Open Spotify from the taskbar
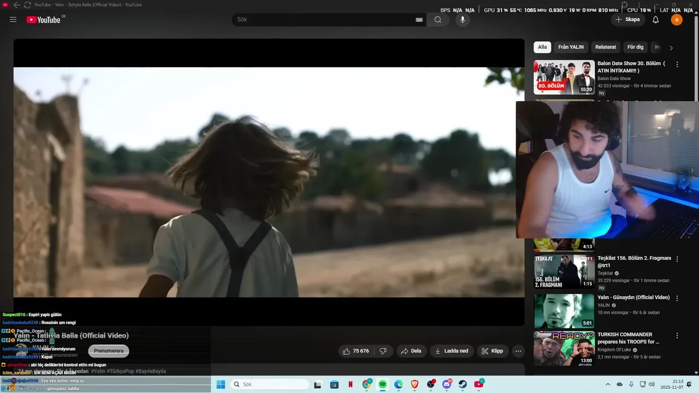Image resolution: width=699 pixels, height=393 pixels. point(383,385)
